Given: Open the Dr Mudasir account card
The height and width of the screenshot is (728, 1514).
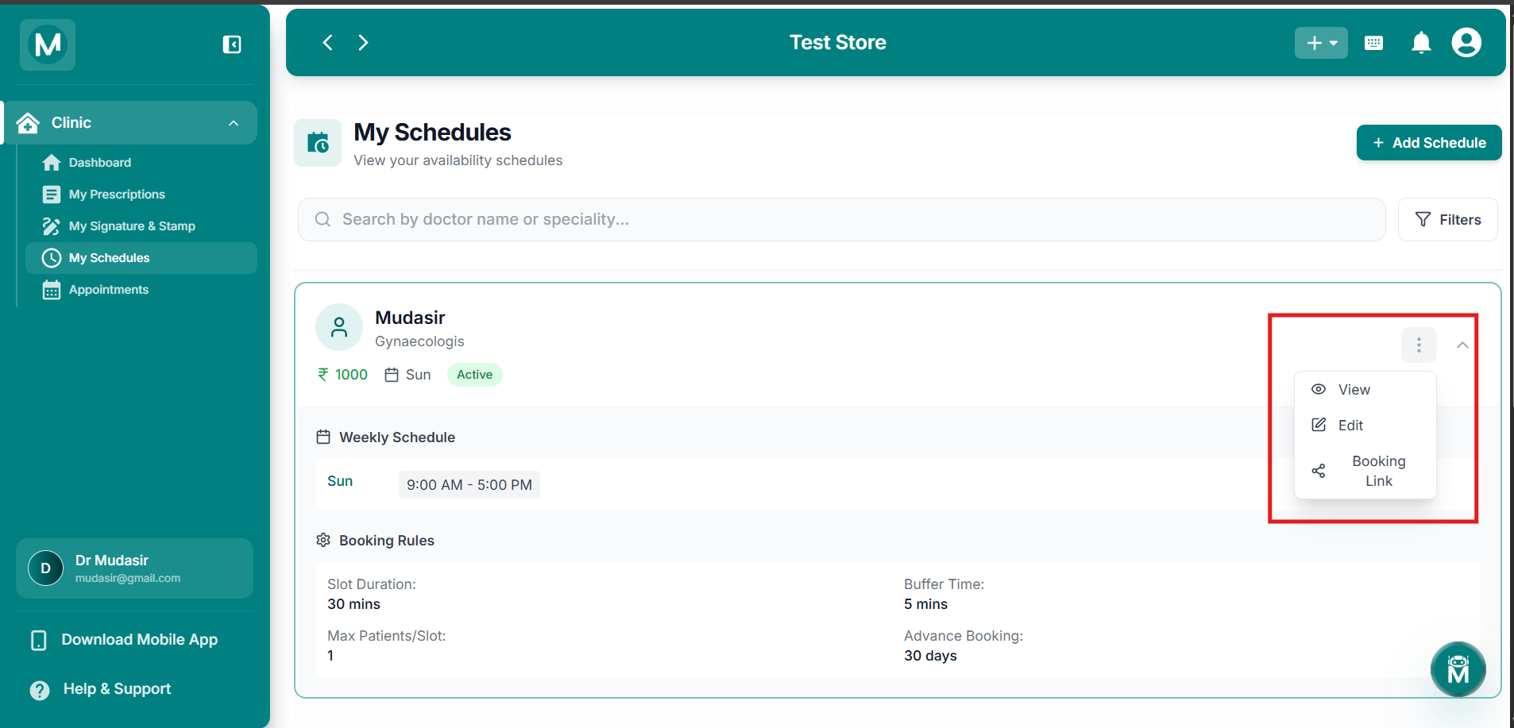Looking at the screenshot, I should click(x=134, y=568).
